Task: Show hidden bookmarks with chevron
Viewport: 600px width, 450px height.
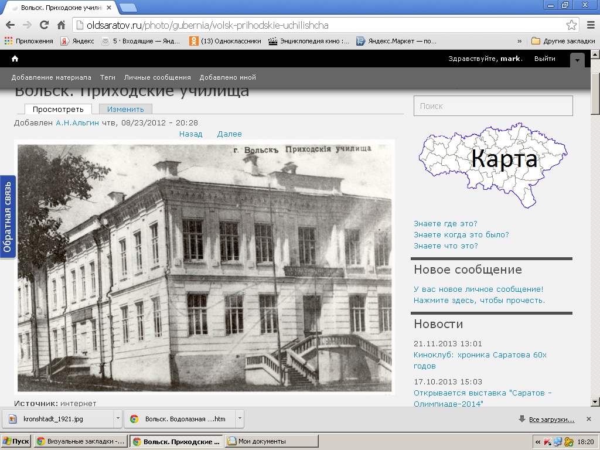Action: click(519, 41)
